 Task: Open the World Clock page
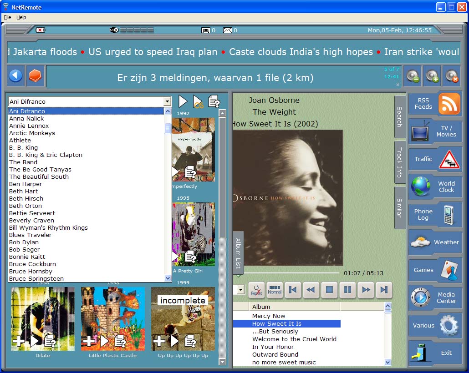[x=435, y=187]
